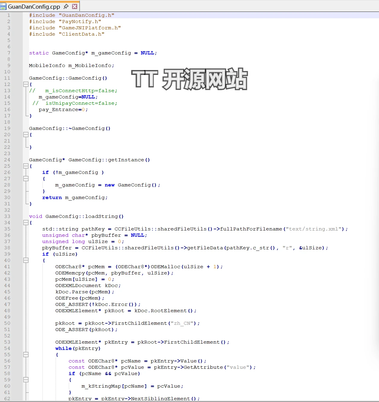Click the "ODE_ASSERT(pkRoot);" line
The image size is (379, 402).
click(86, 330)
